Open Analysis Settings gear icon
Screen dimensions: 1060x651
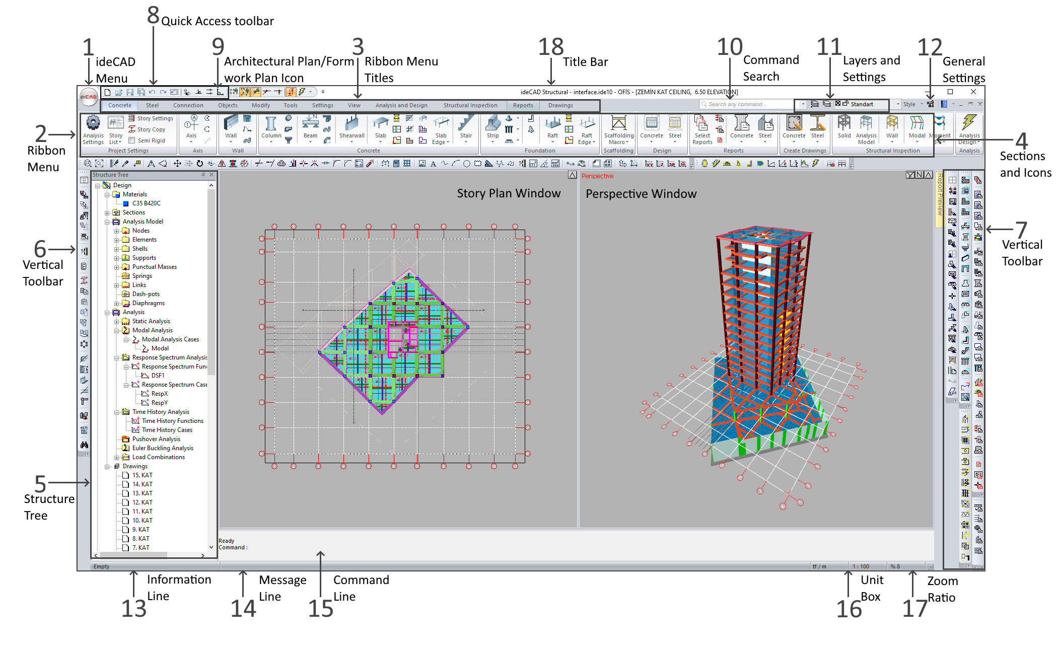click(x=93, y=123)
